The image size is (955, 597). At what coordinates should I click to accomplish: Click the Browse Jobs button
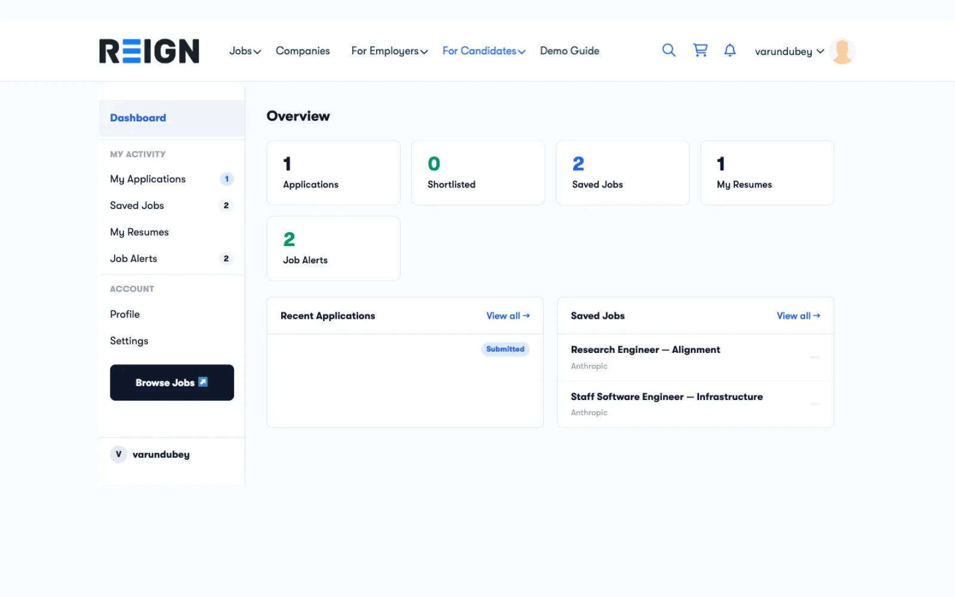coord(172,383)
